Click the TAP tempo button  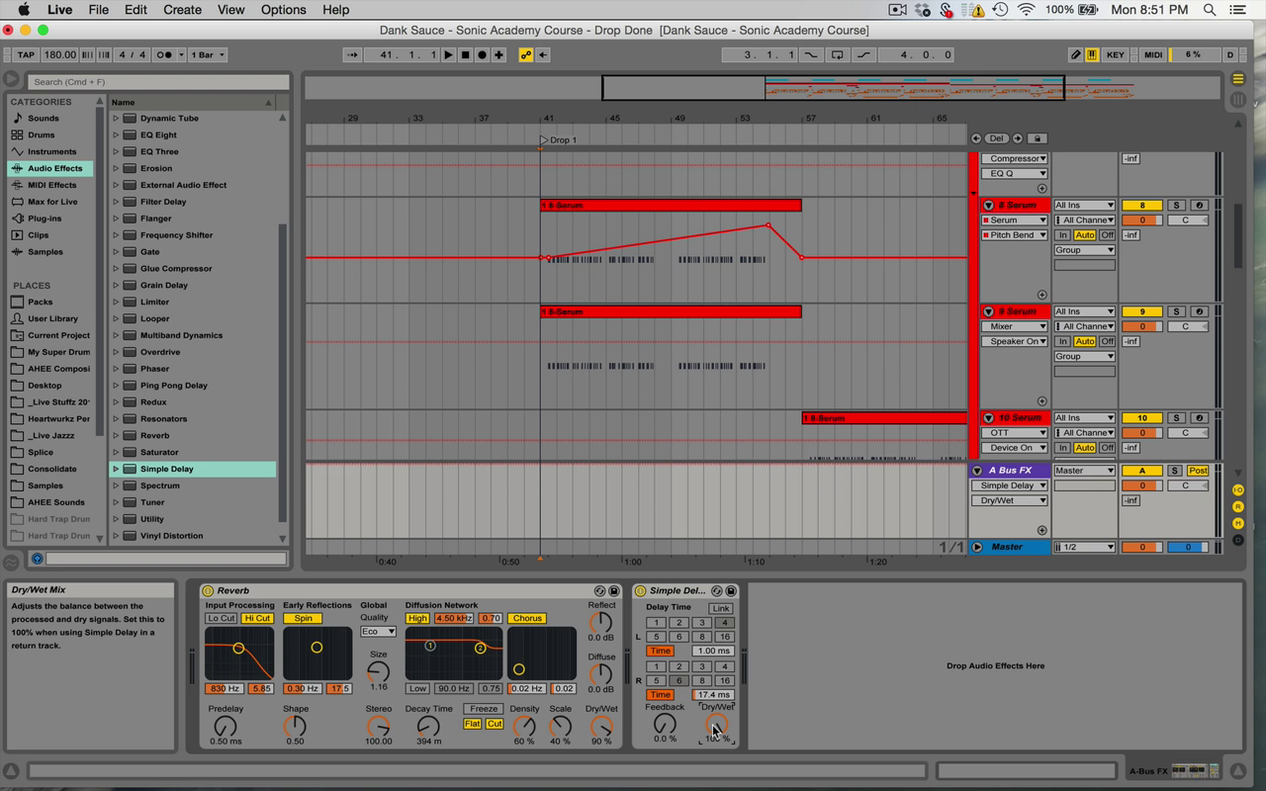click(x=26, y=54)
